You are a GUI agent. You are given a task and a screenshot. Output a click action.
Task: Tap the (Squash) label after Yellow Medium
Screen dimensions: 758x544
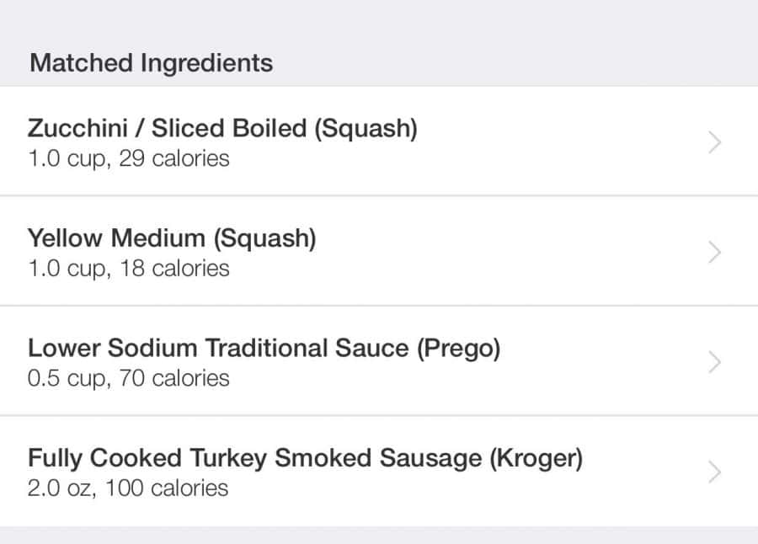pyautogui.click(x=264, y=238)
